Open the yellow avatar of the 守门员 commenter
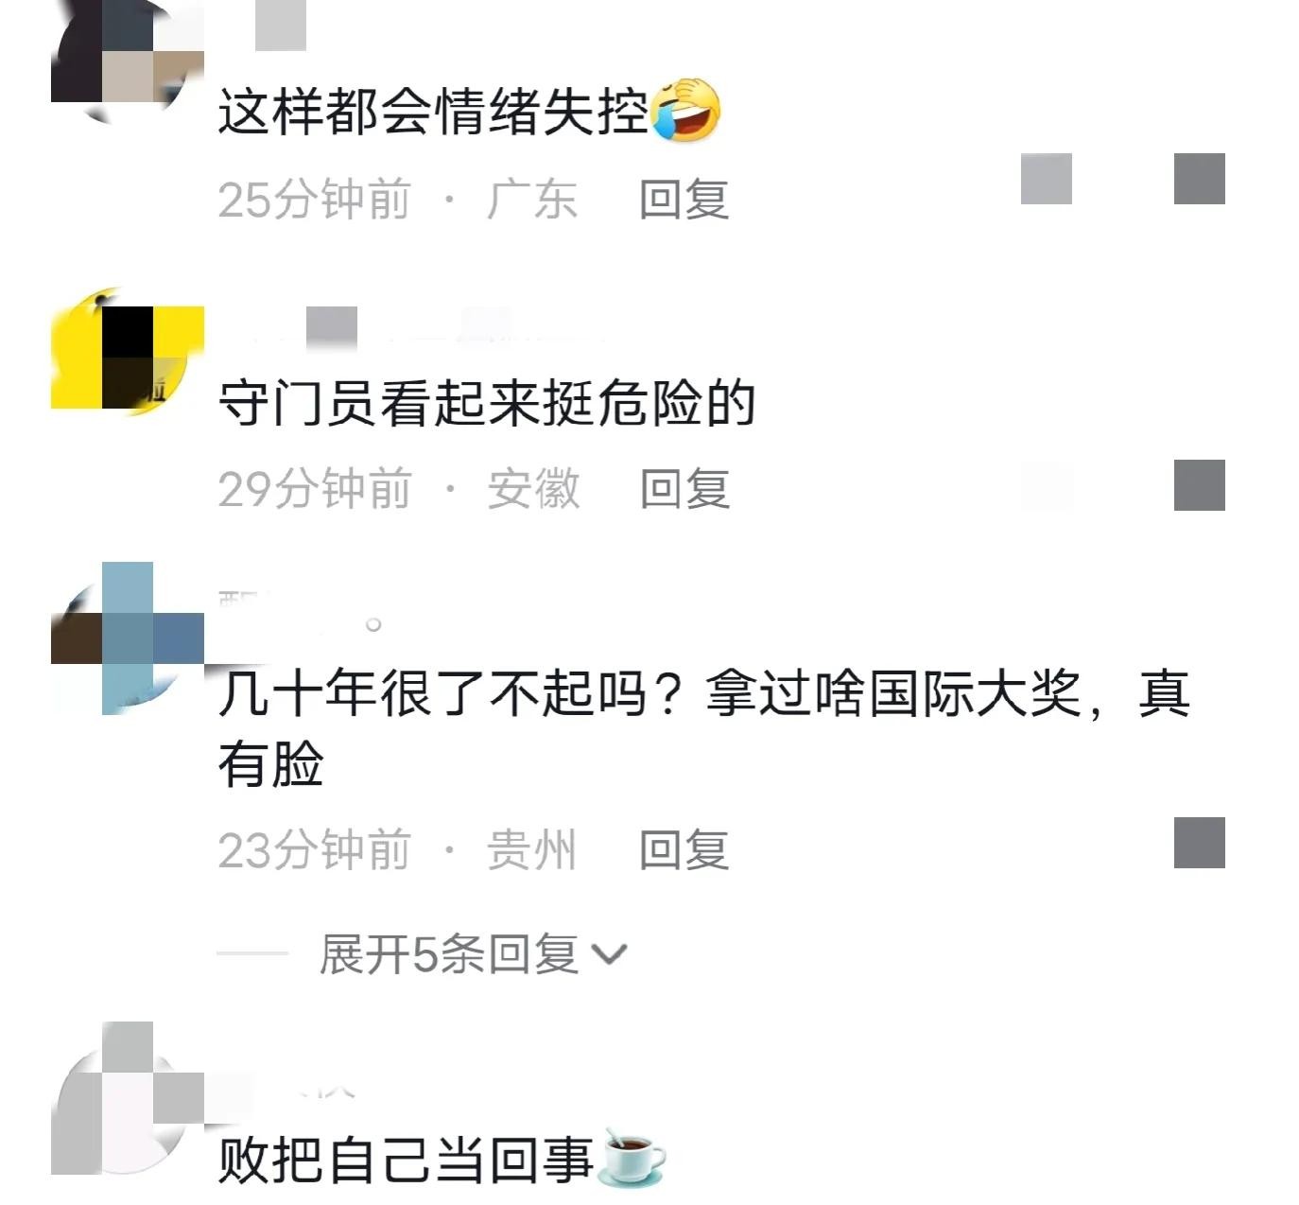The image size is (1299, 1205). (128, 358)
